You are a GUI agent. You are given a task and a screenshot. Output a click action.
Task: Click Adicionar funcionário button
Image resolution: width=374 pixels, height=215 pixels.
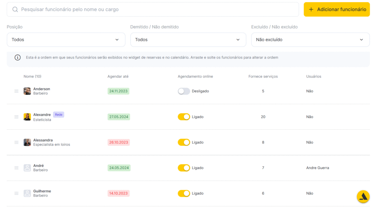(x=337, y=10)
